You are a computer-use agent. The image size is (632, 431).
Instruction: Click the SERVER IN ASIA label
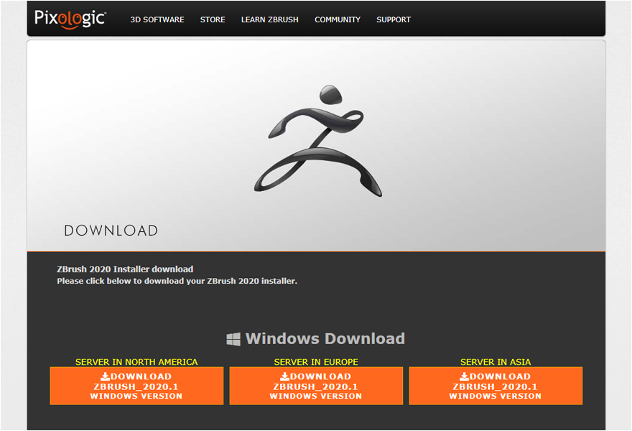click(496, 362)
